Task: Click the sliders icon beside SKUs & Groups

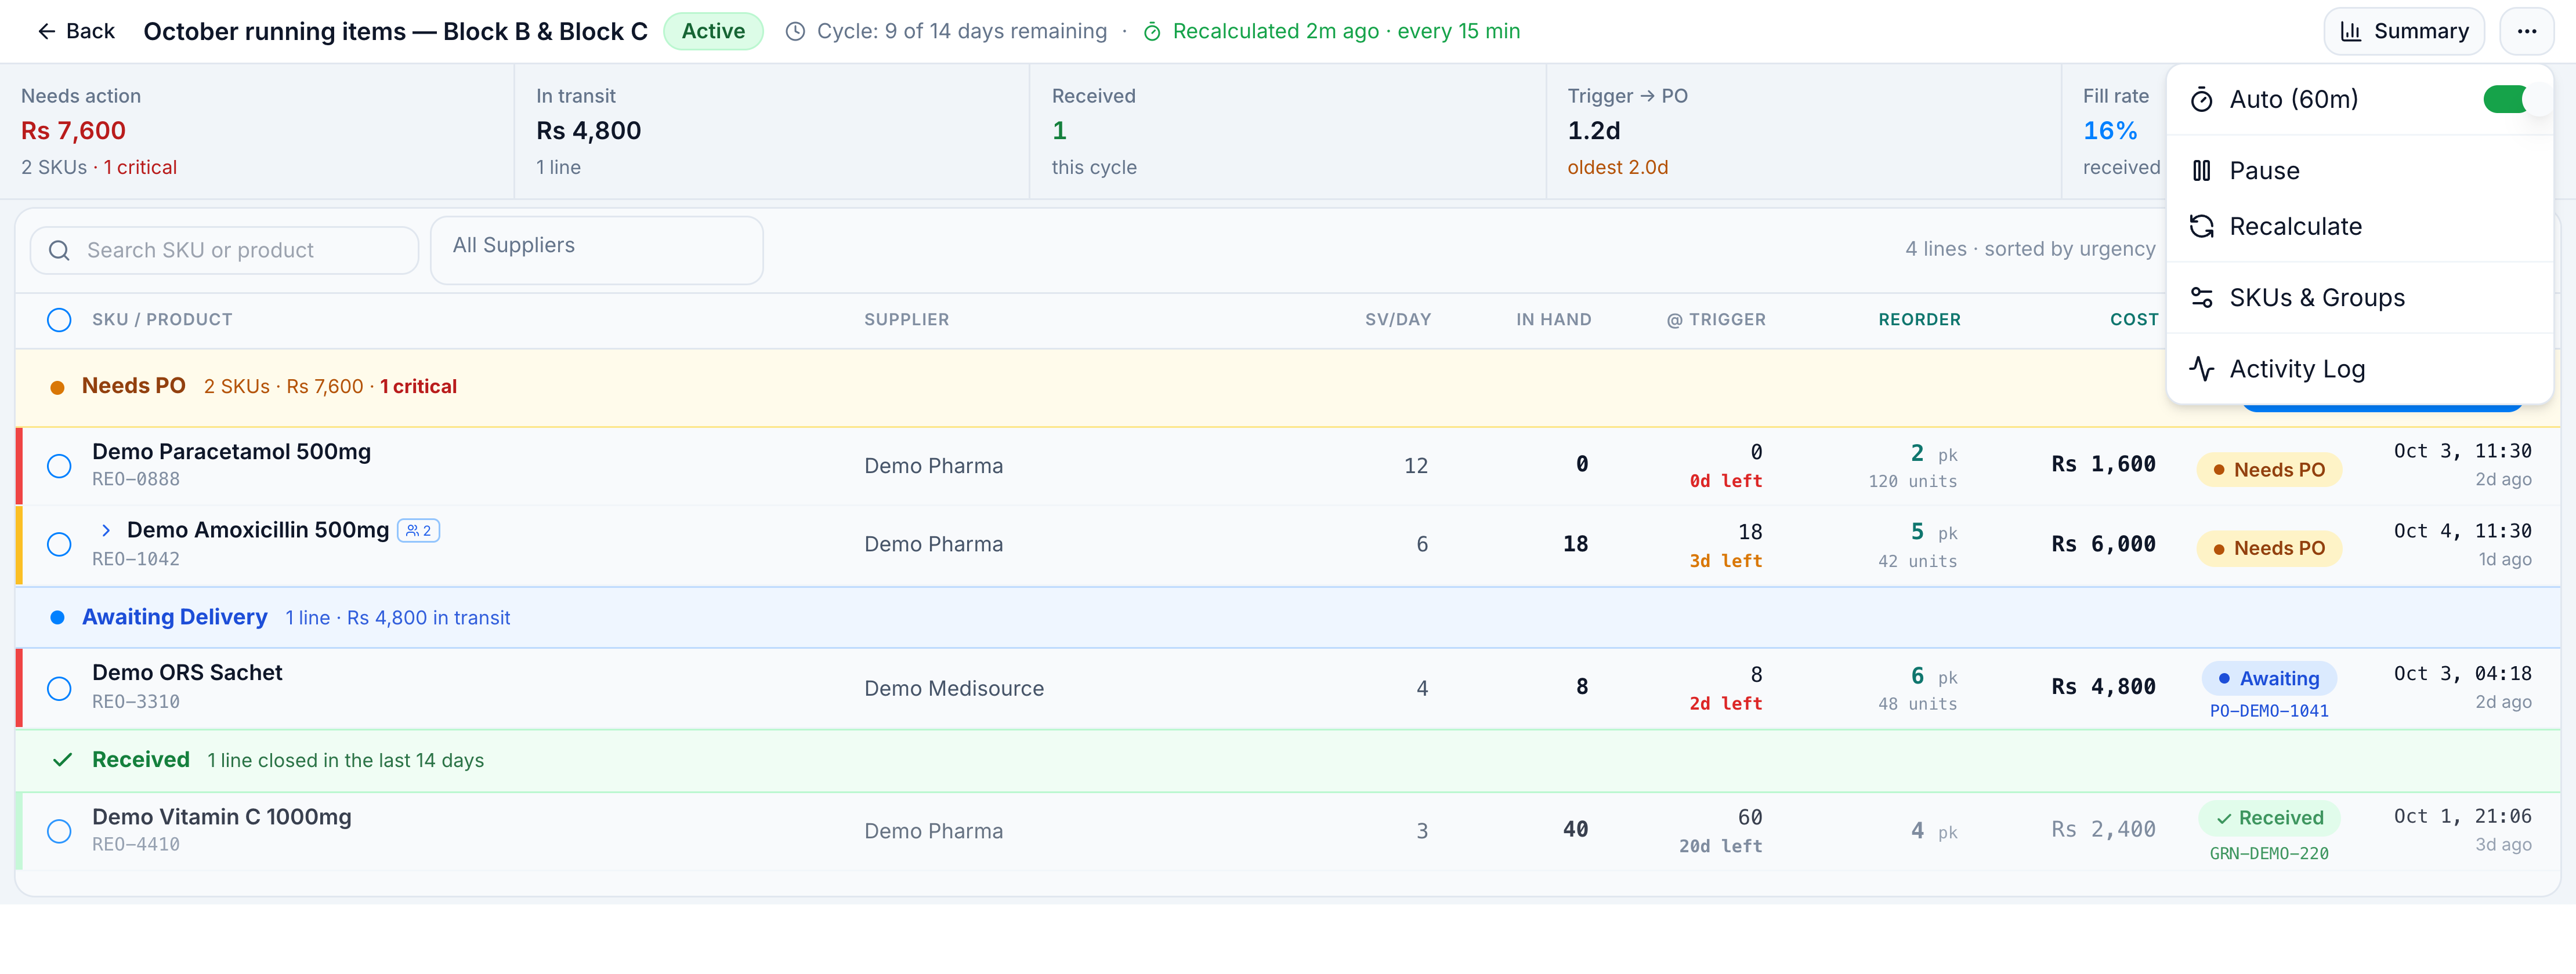Action: 2201,297
